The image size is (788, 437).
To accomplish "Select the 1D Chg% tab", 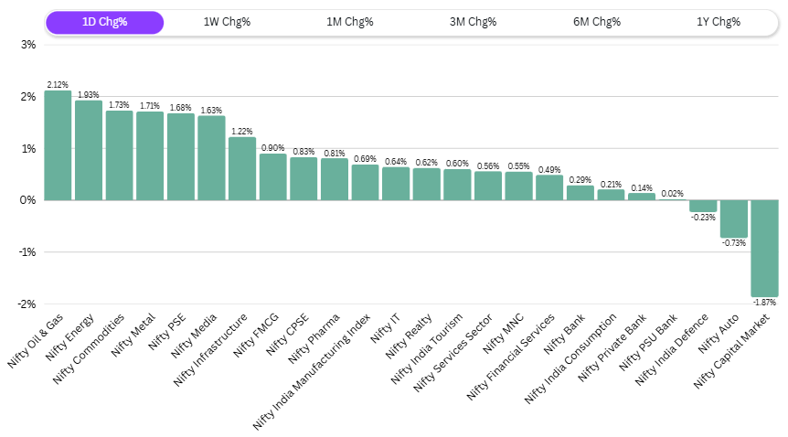I will click(x=104, y=23).
